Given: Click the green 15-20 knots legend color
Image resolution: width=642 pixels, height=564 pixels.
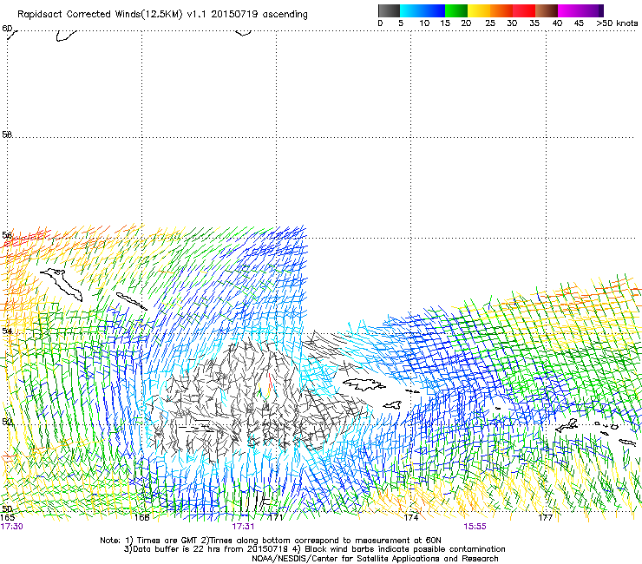Looking at the screenshot, I should coord(456,10).
